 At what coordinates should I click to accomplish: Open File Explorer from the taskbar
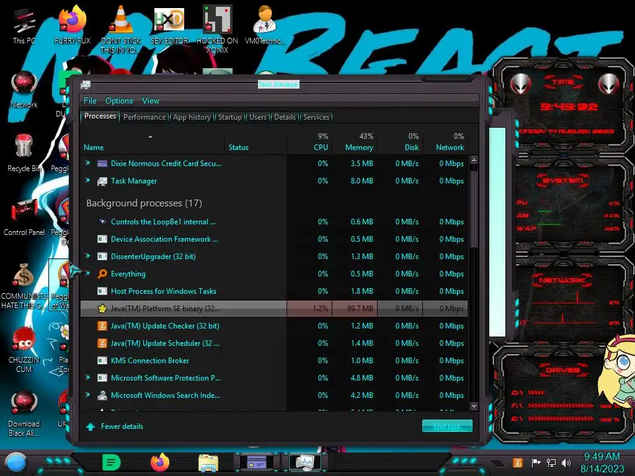[x=208, y=462]
